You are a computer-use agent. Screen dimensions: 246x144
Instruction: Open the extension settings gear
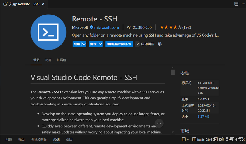point(160,44)
